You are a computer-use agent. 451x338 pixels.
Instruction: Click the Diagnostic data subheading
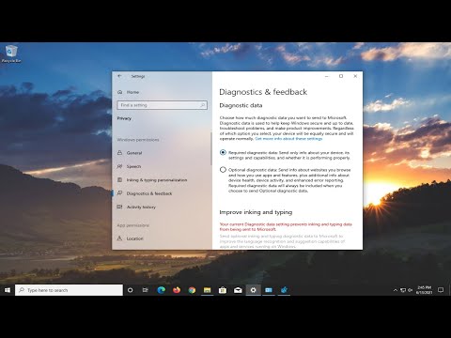point(241,105)
